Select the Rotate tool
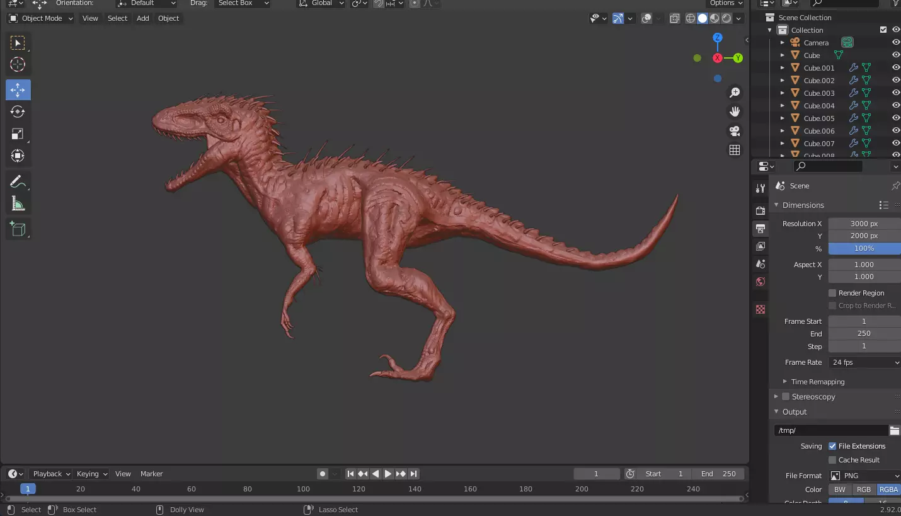901x516 pixels. pyautogui.click(x=18, y=112)
